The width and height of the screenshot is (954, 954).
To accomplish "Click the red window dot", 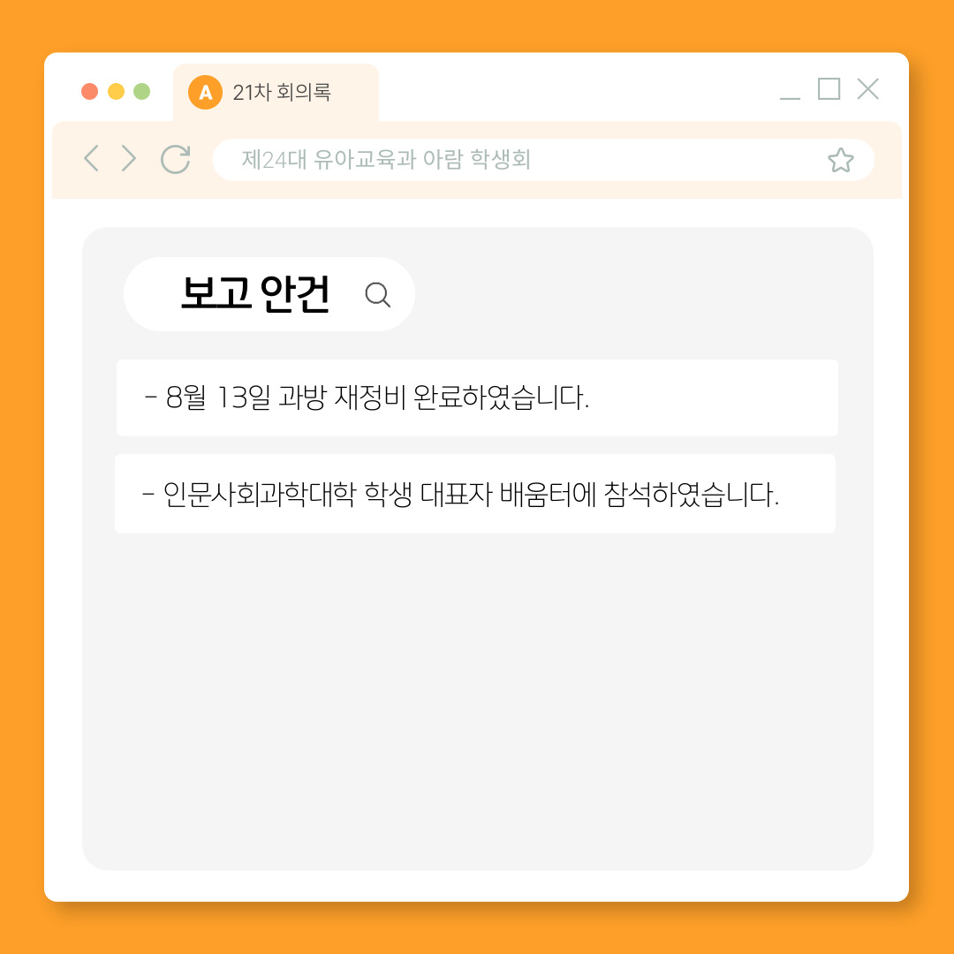I will (x=89, y=91).
